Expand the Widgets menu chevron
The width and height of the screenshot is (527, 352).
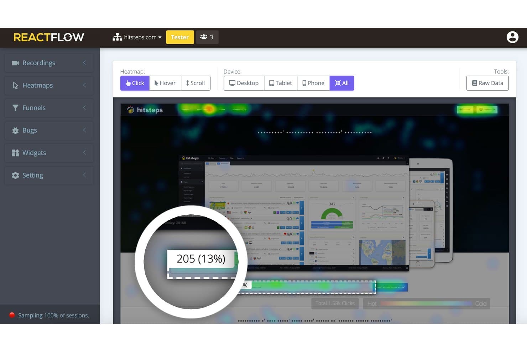84,153
